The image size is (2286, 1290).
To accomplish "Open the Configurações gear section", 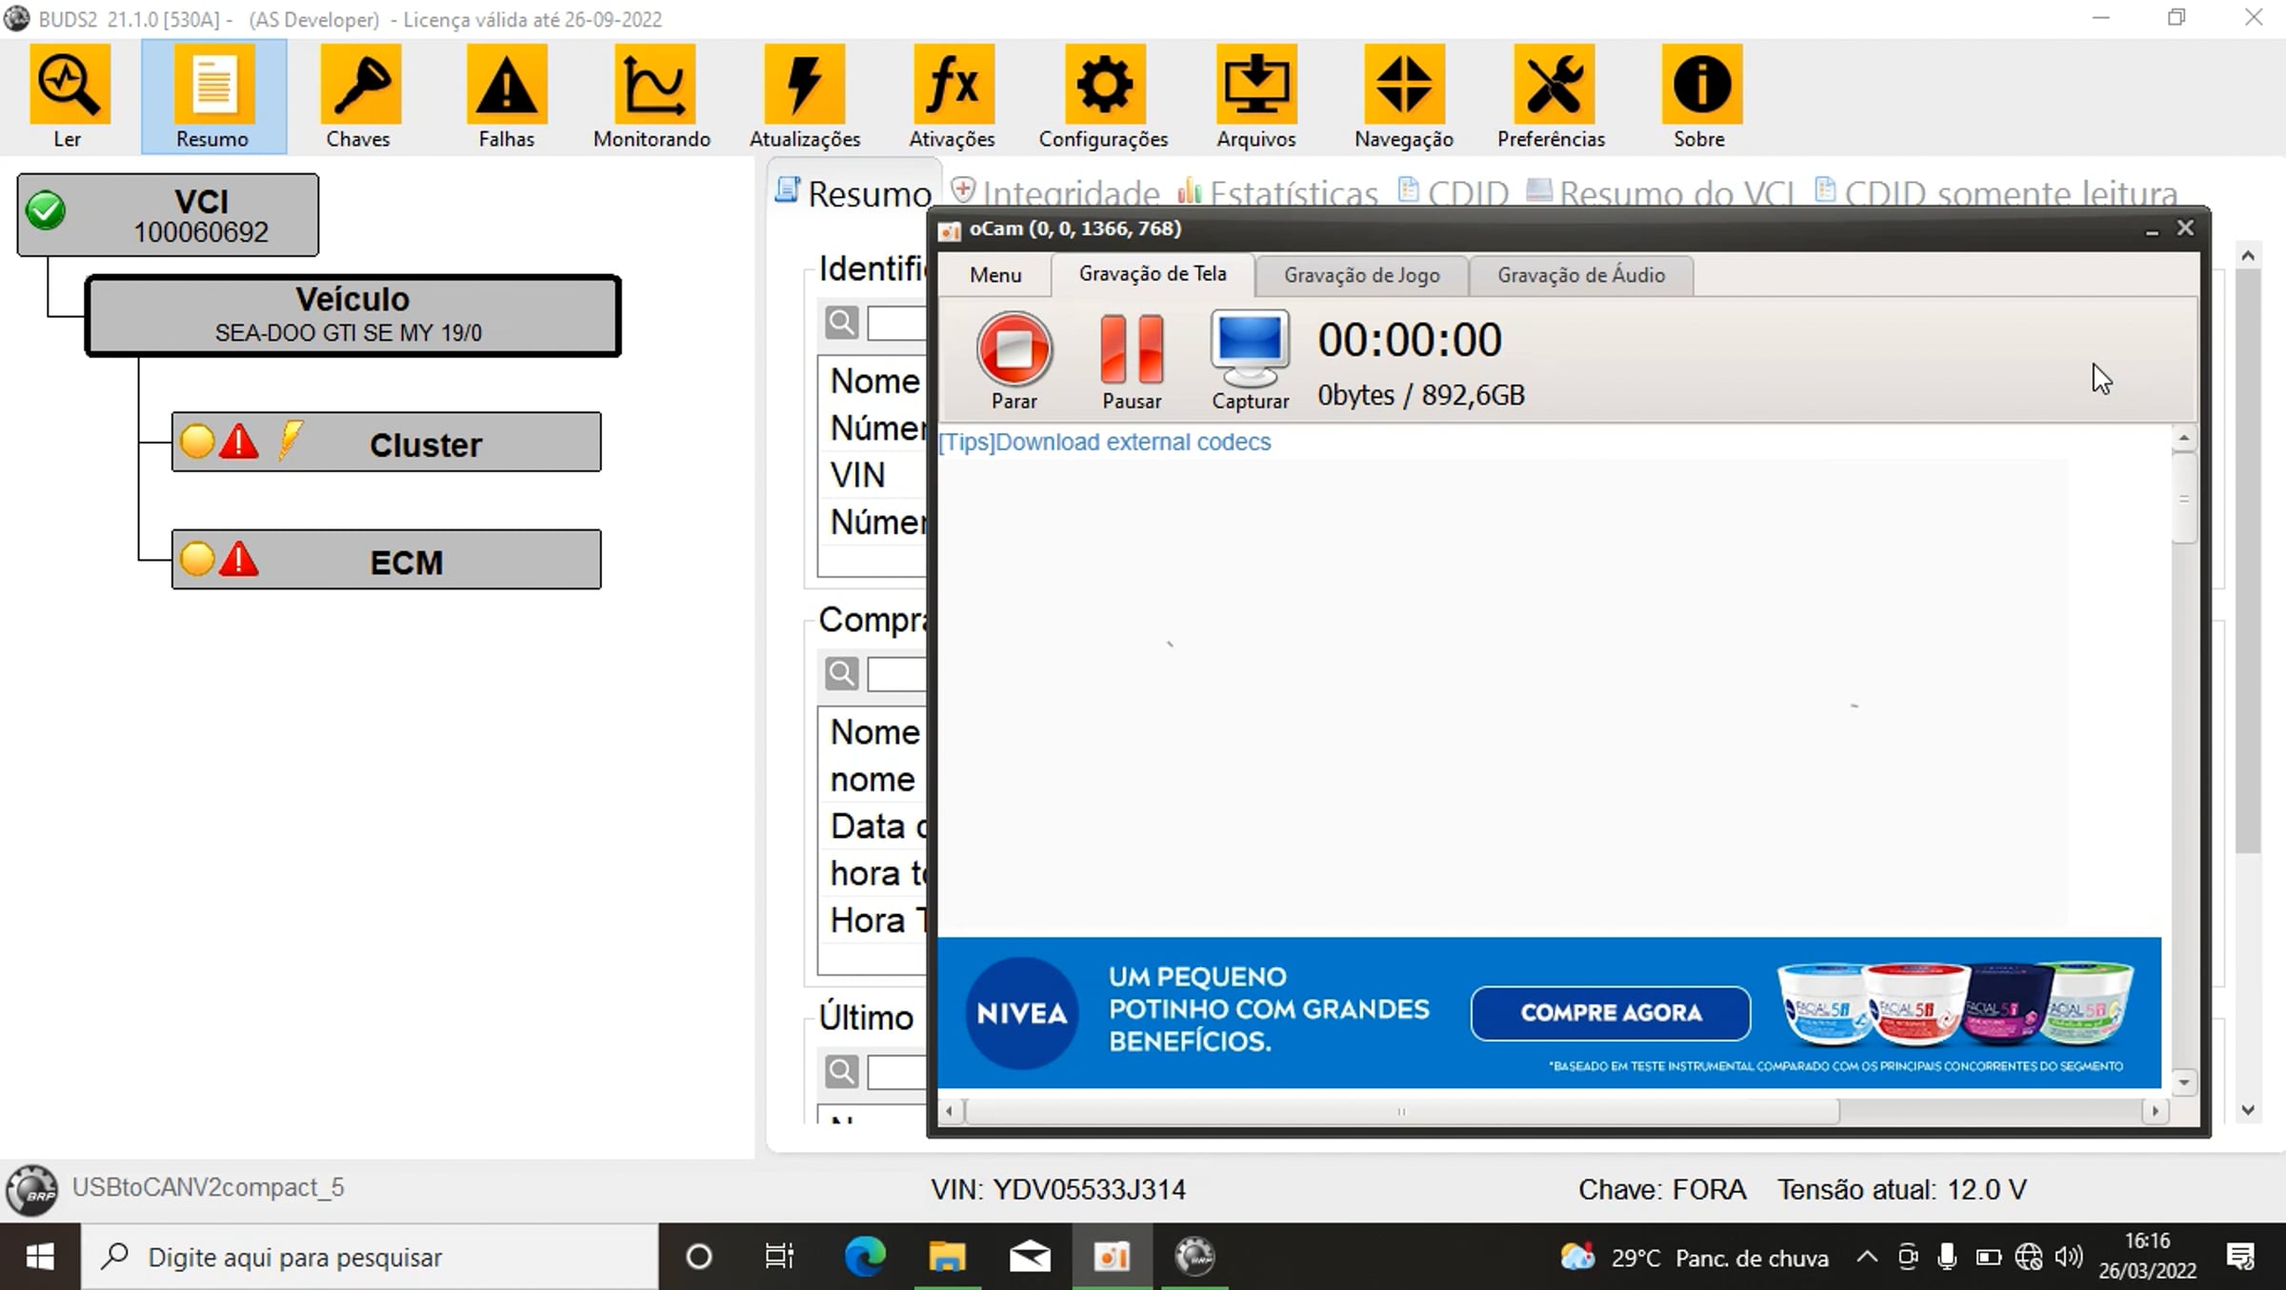I will [1104, 96].
